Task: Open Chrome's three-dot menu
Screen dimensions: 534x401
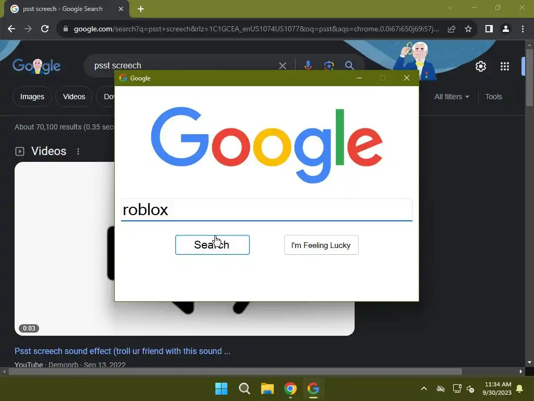Action: (523, 29)
